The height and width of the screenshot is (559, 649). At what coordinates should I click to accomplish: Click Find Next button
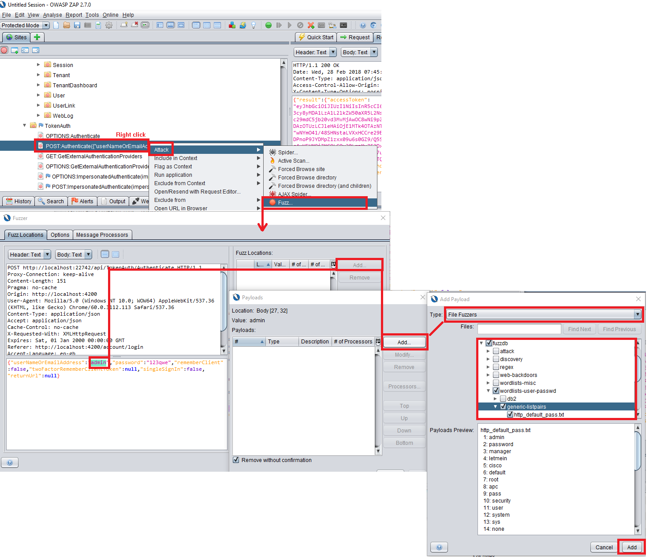(579, 329)
